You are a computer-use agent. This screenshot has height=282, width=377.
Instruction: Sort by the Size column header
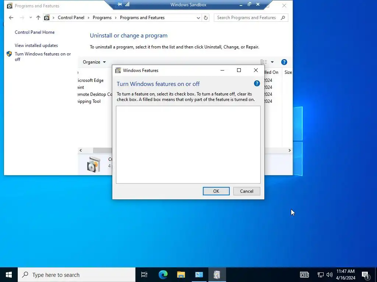[x=288, y=72]
